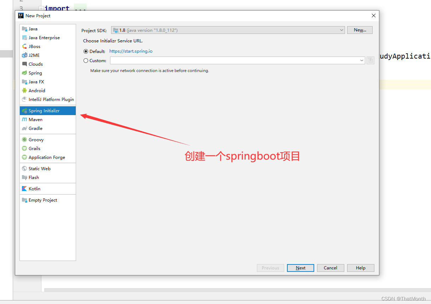Image resolution: width=431 pixels, height=304 pixels.
Task: Click the Help button
Action: [361, 268]
